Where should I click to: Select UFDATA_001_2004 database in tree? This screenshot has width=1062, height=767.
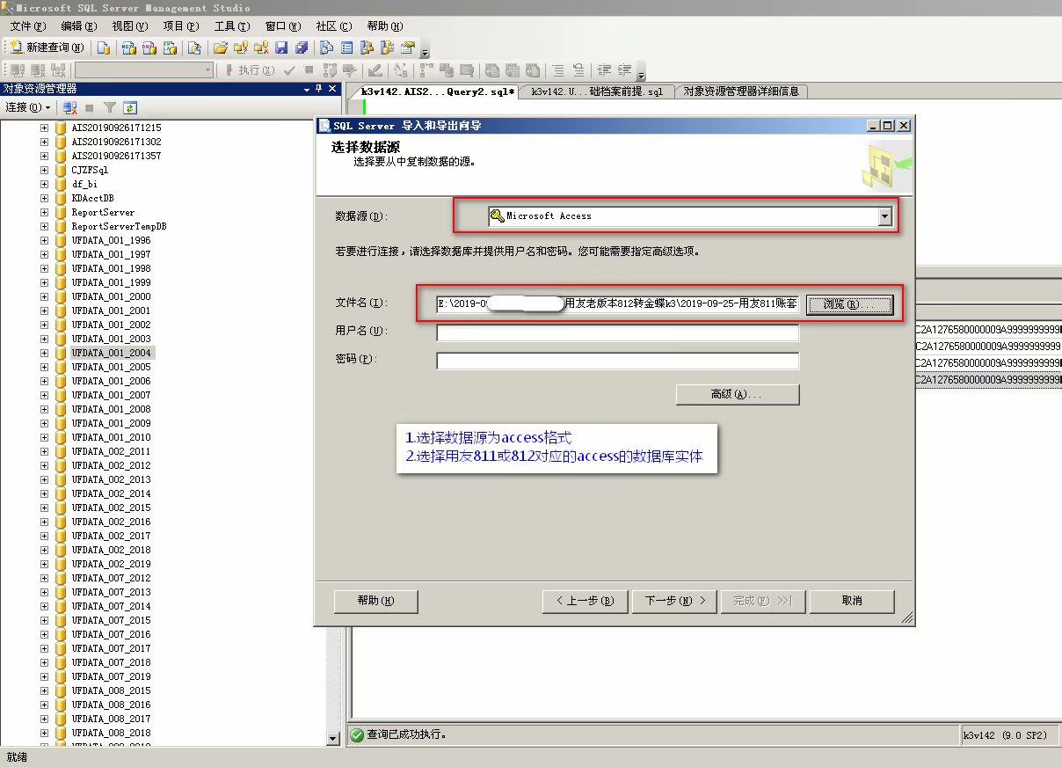(x=111, y=353)
